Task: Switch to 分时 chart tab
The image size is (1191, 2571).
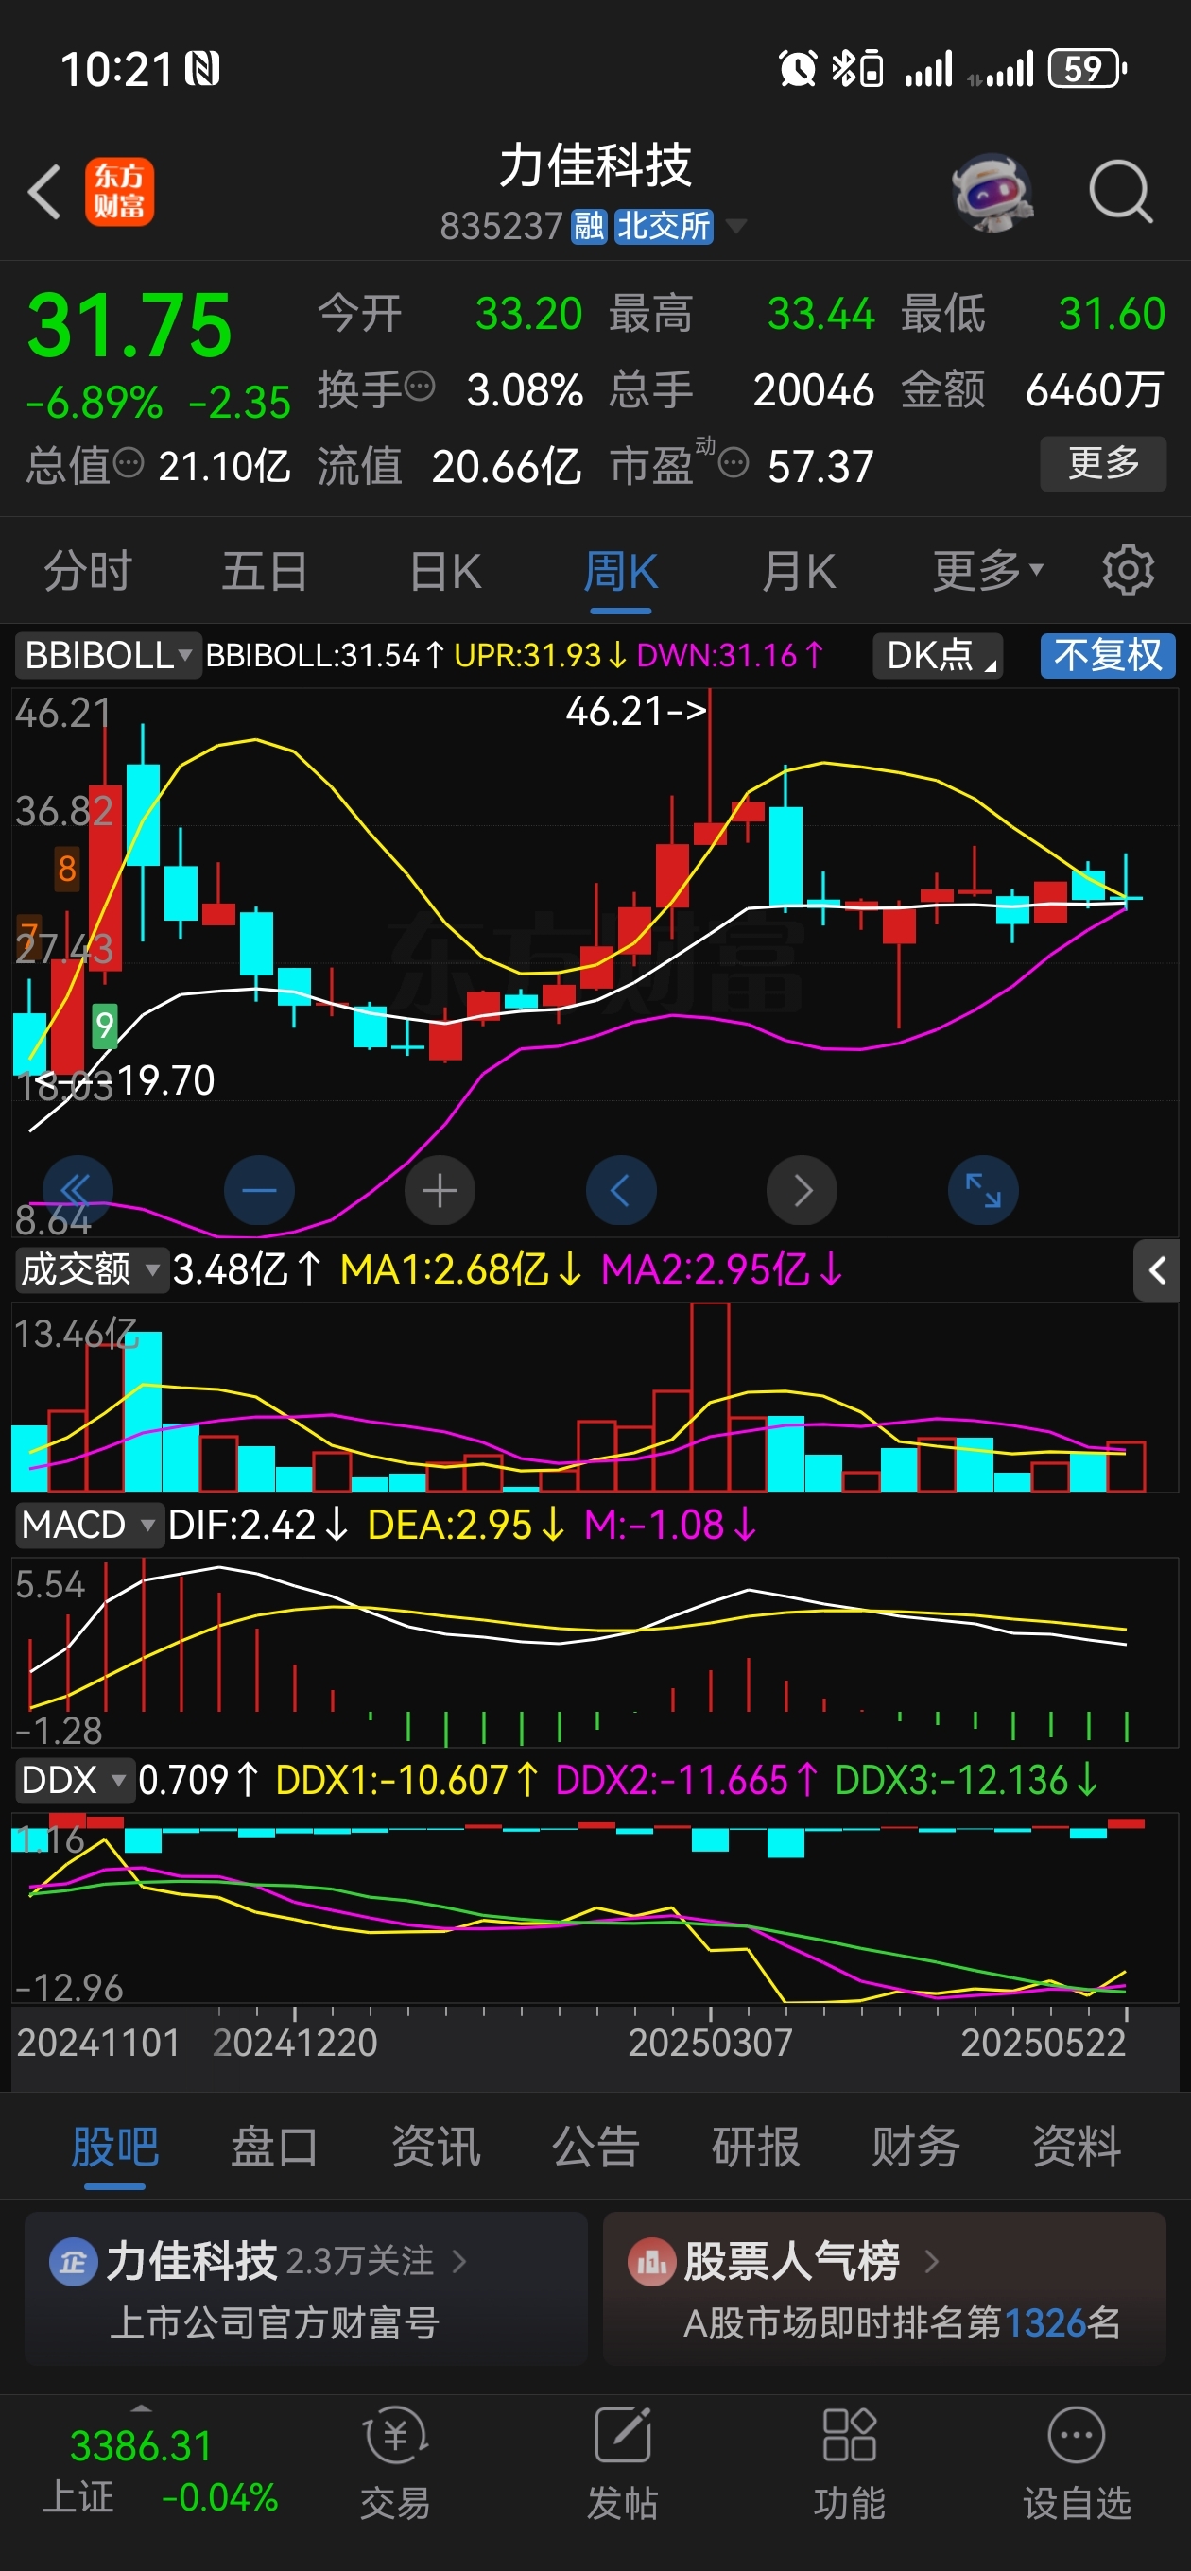Action: click(x=88, y=571)
